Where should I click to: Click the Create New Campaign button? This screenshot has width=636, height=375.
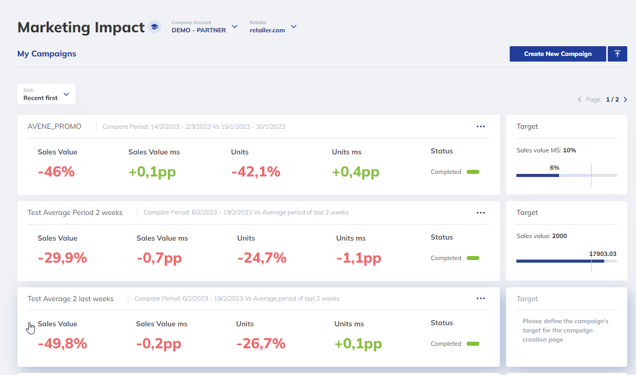click(557, 54)
